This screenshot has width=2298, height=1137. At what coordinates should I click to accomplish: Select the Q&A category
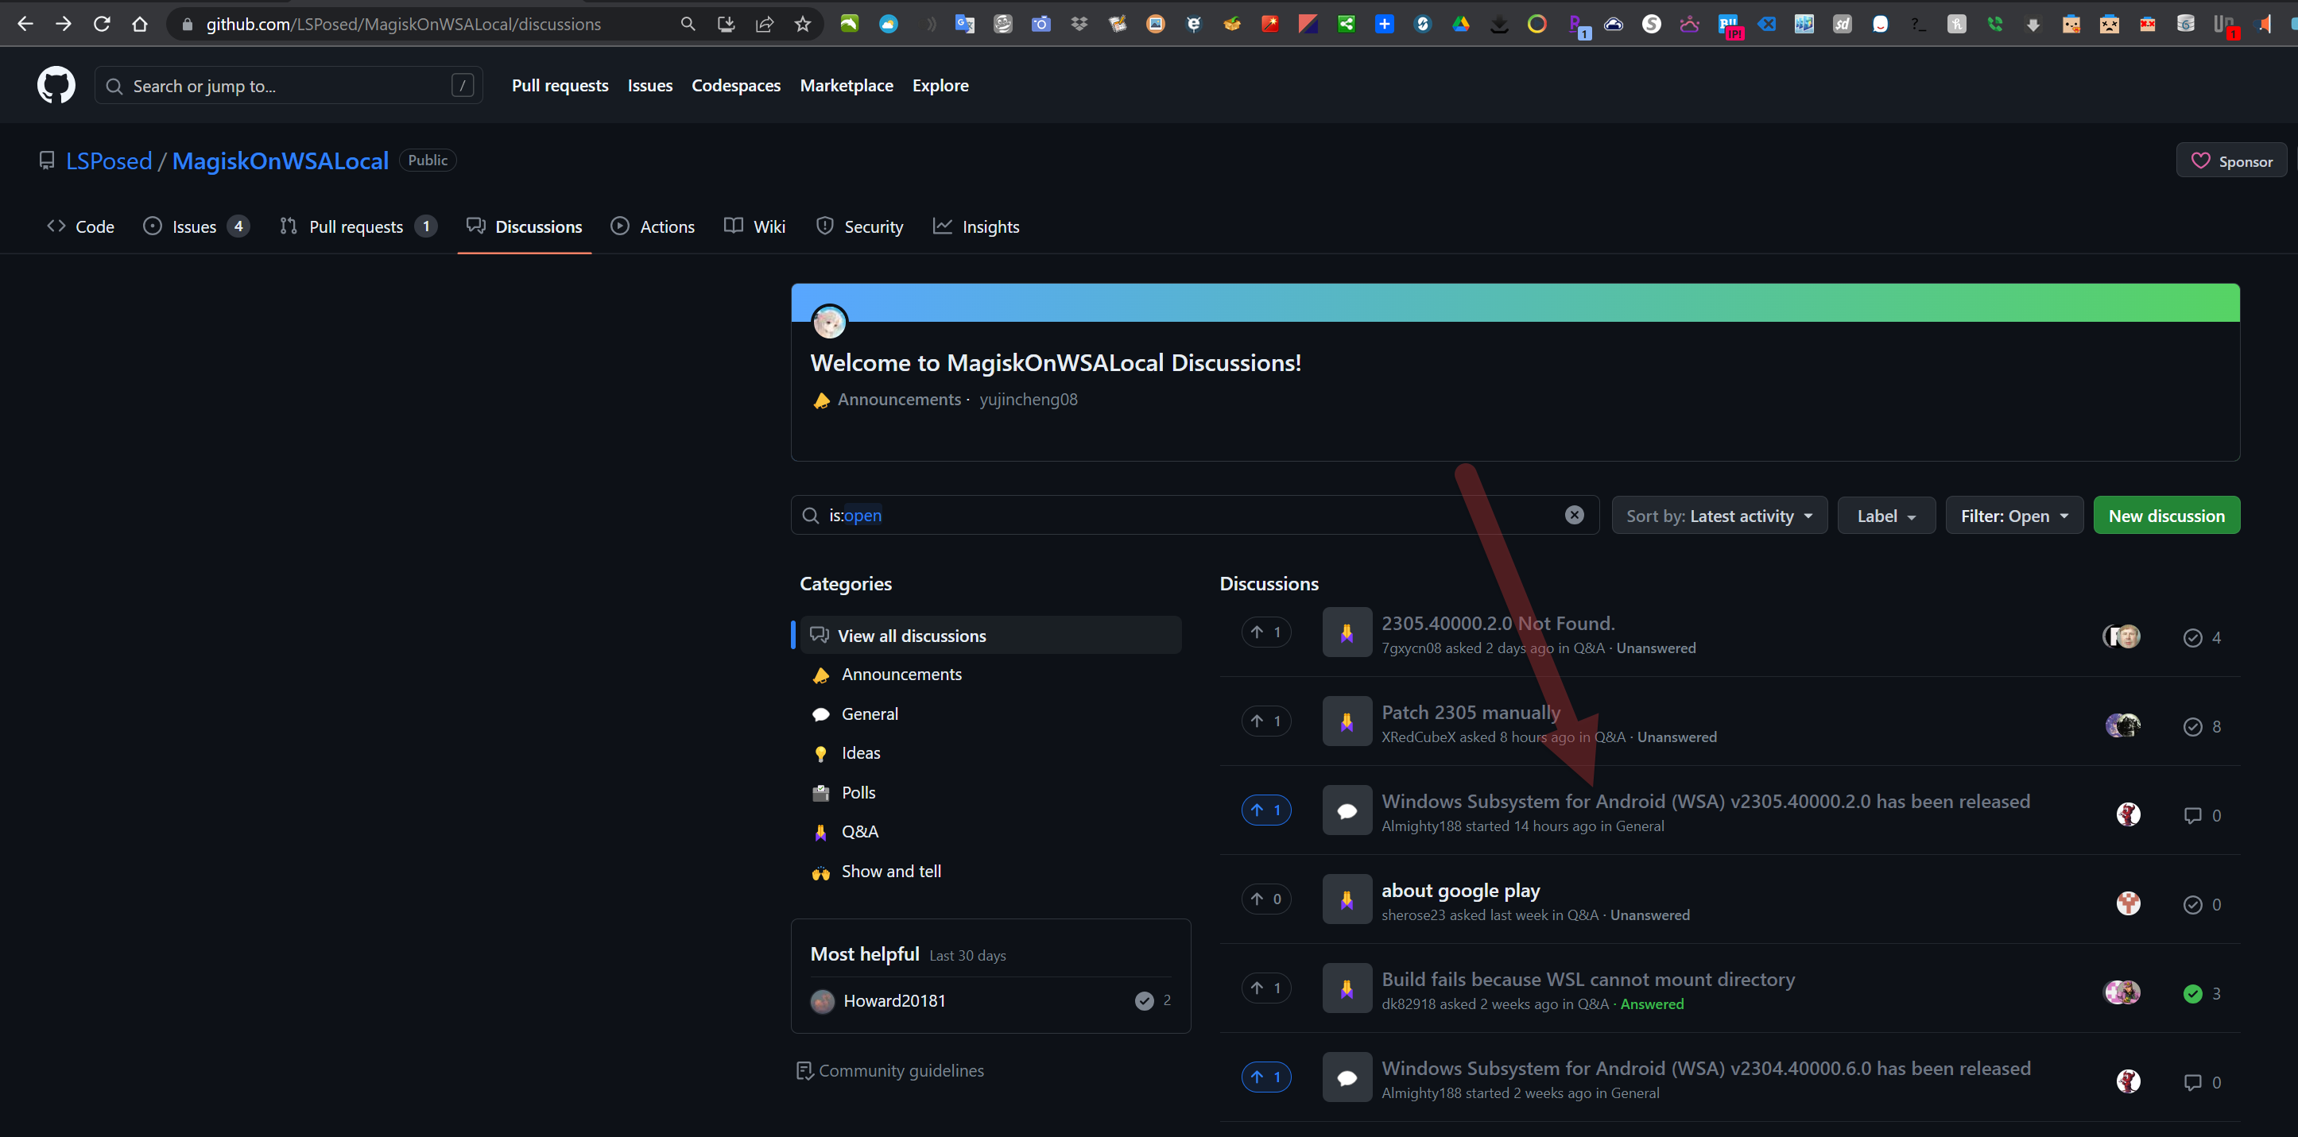pyautogui.click(x=860, y=831)
